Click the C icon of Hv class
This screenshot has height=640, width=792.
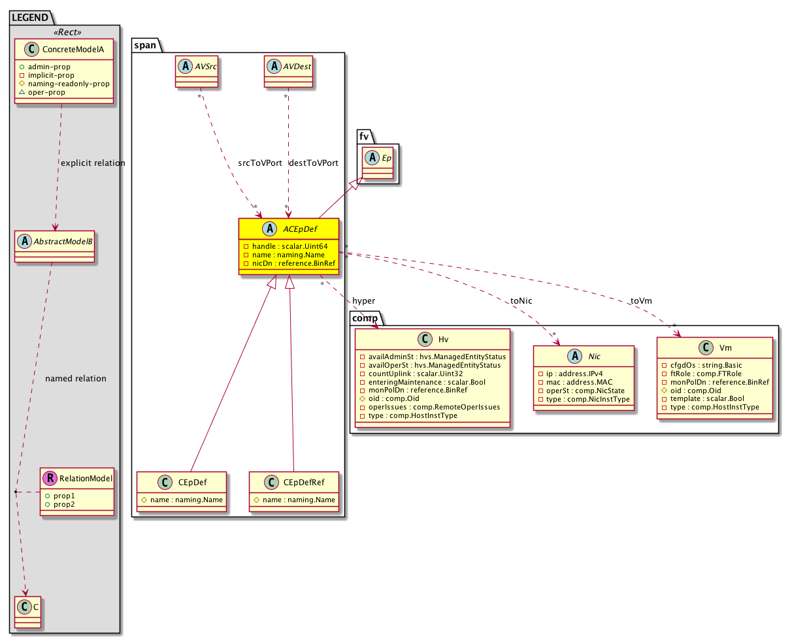pyautogui.click(x=422, y=339)
